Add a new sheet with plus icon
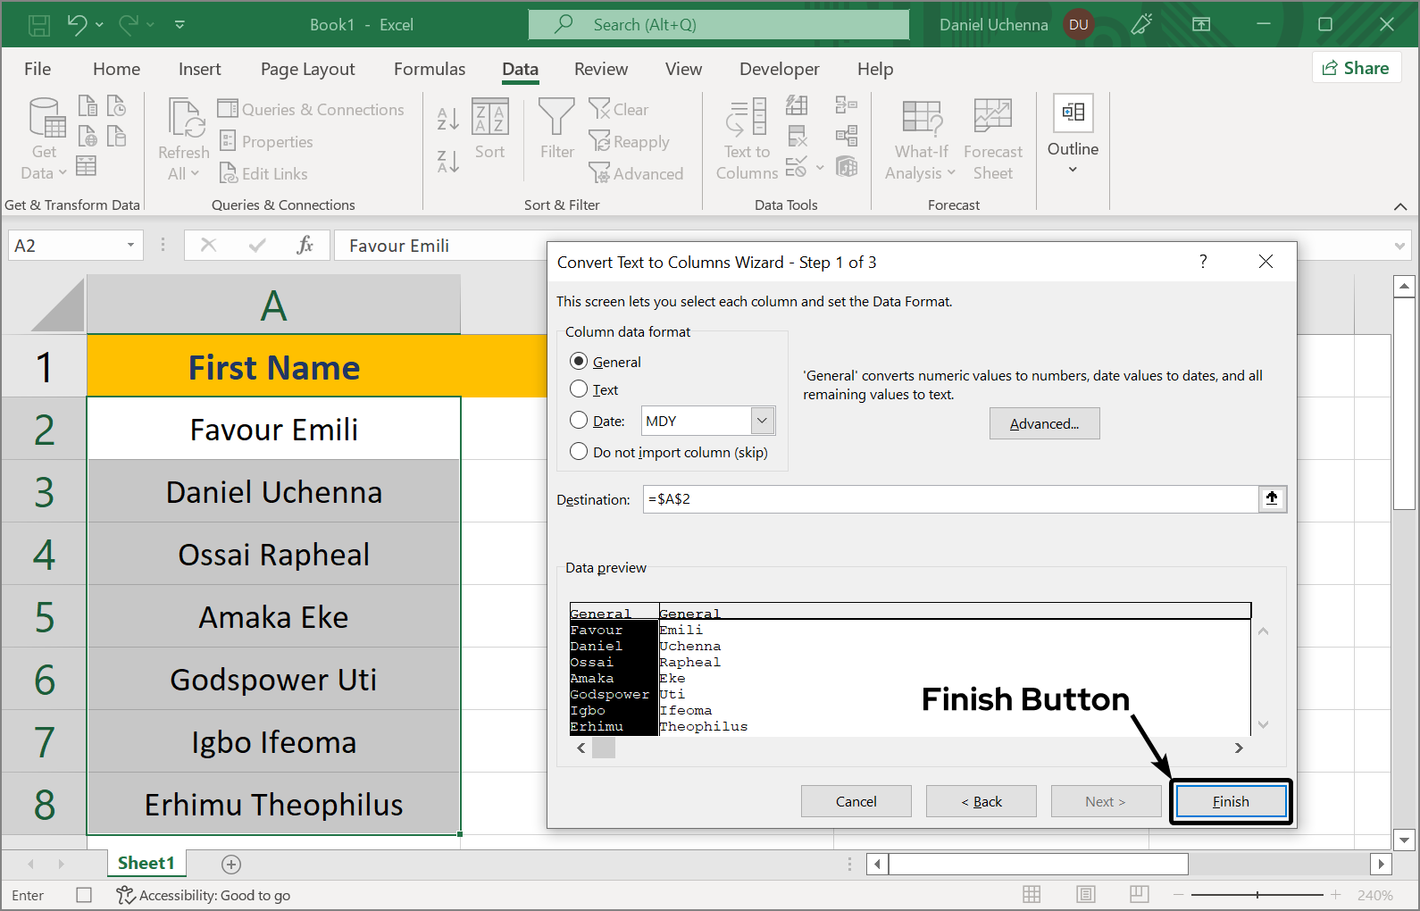The width and height of the screenshot is (1420, 911). click(231, 864)
